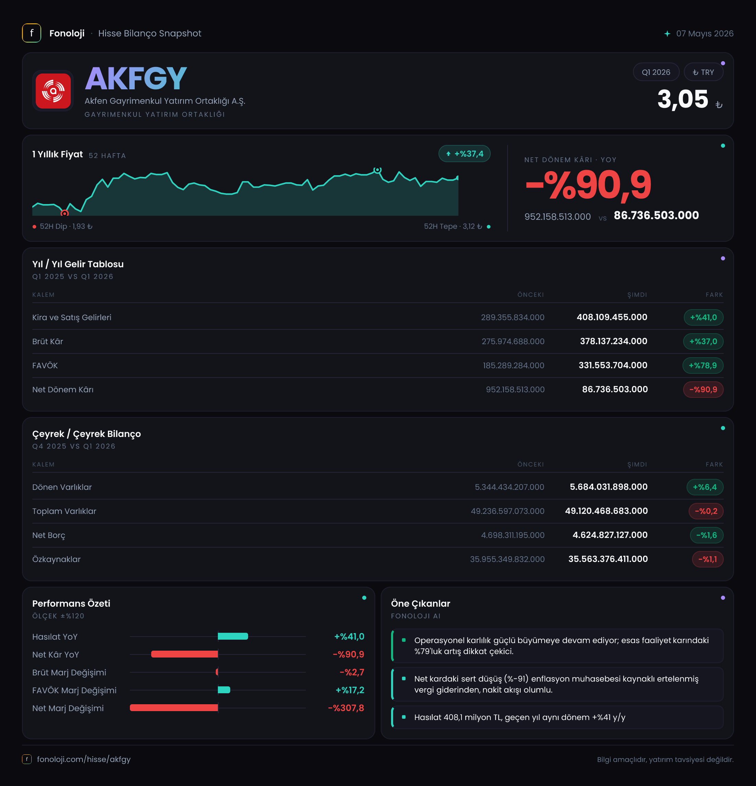Click the -%90,9 badge in Net Dönem Kârı row
Image resolution: width=756 pixels, height=786 pixels.
(703, 389)
